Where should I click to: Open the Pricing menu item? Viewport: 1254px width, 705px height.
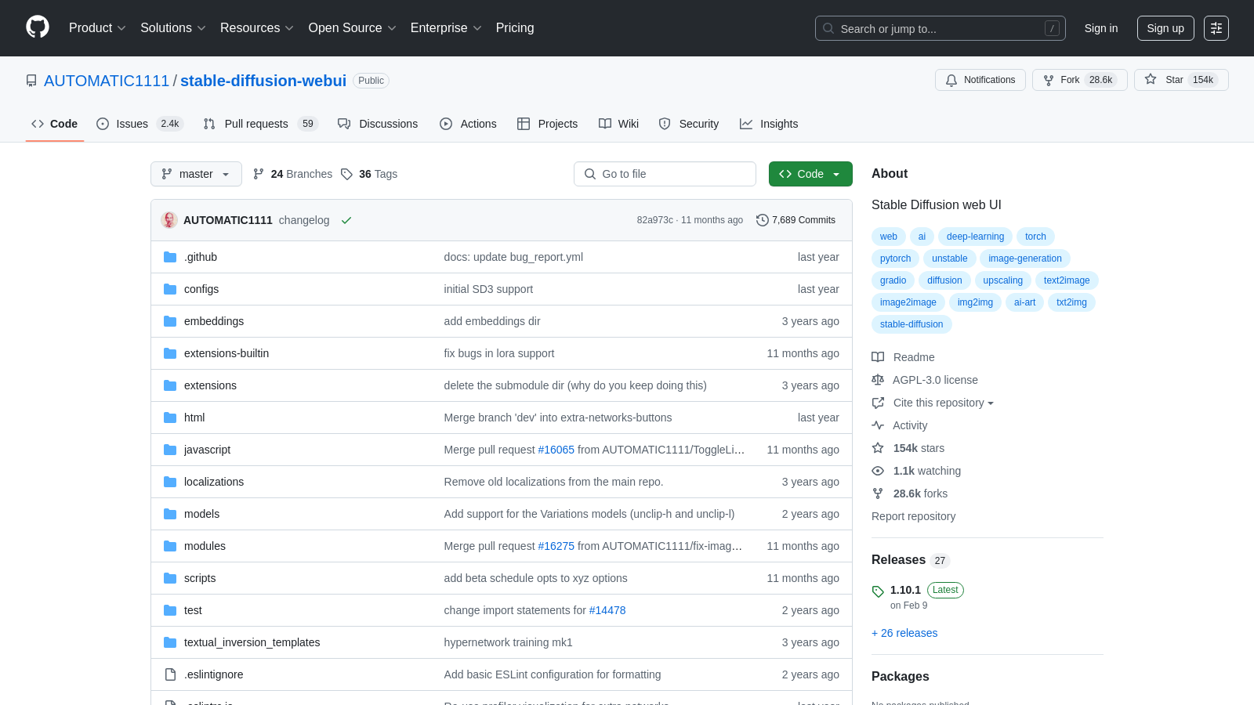click(x=514, y=27)
